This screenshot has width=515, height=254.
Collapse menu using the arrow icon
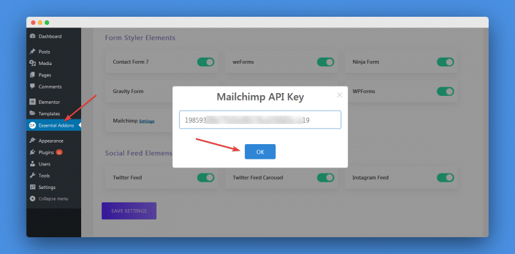click(32, 198)
